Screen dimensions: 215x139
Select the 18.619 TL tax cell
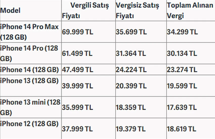[182, 129]
